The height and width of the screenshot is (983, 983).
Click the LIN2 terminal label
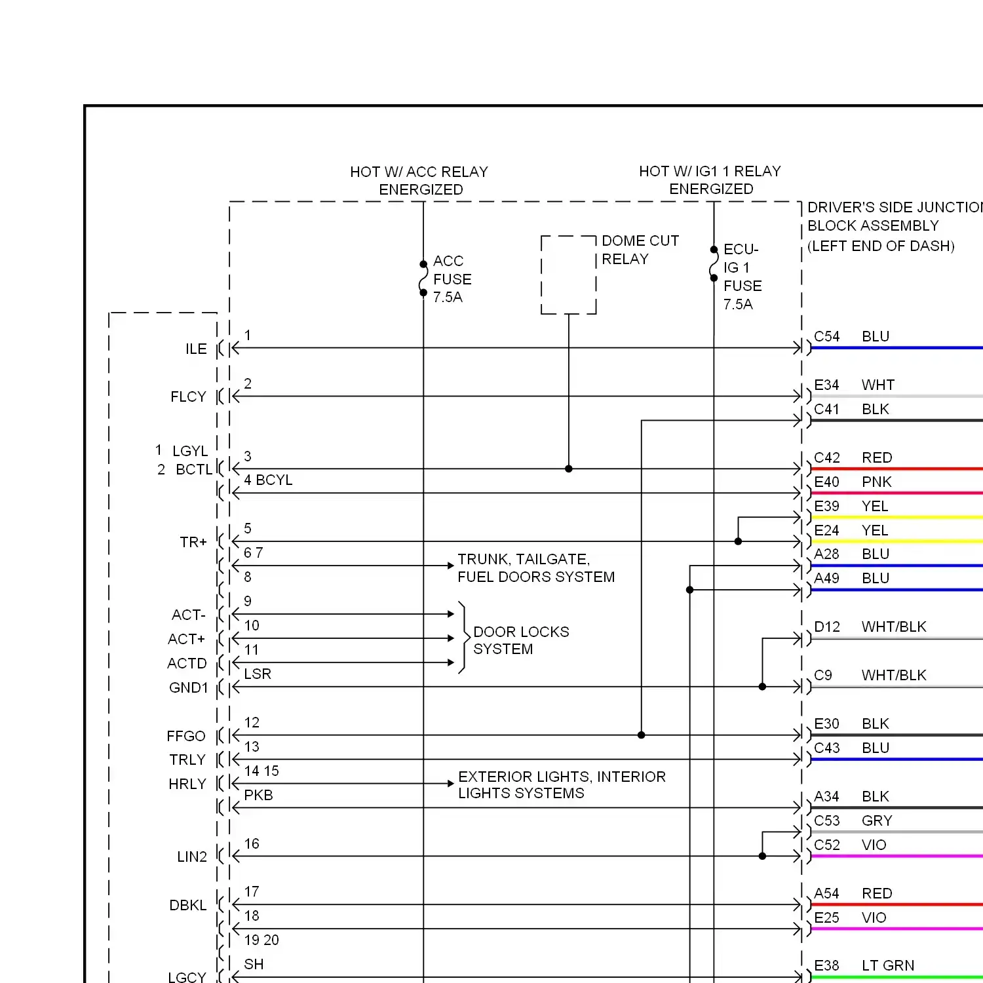pos(192,857)
